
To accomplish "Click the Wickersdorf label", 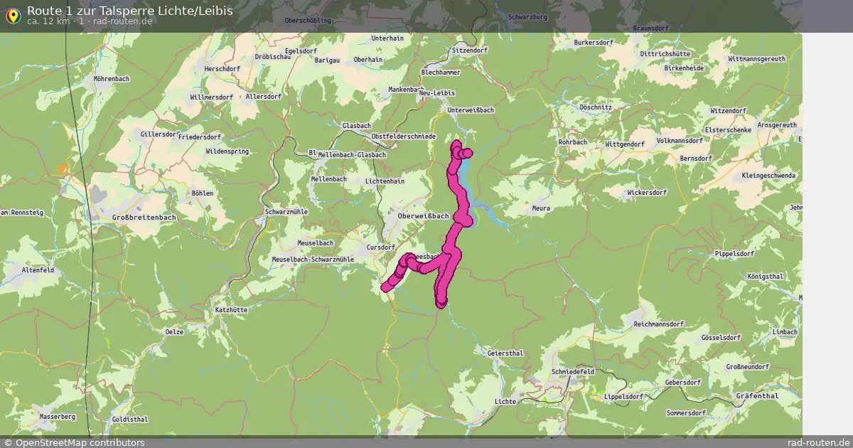I will tap(647, 193).
